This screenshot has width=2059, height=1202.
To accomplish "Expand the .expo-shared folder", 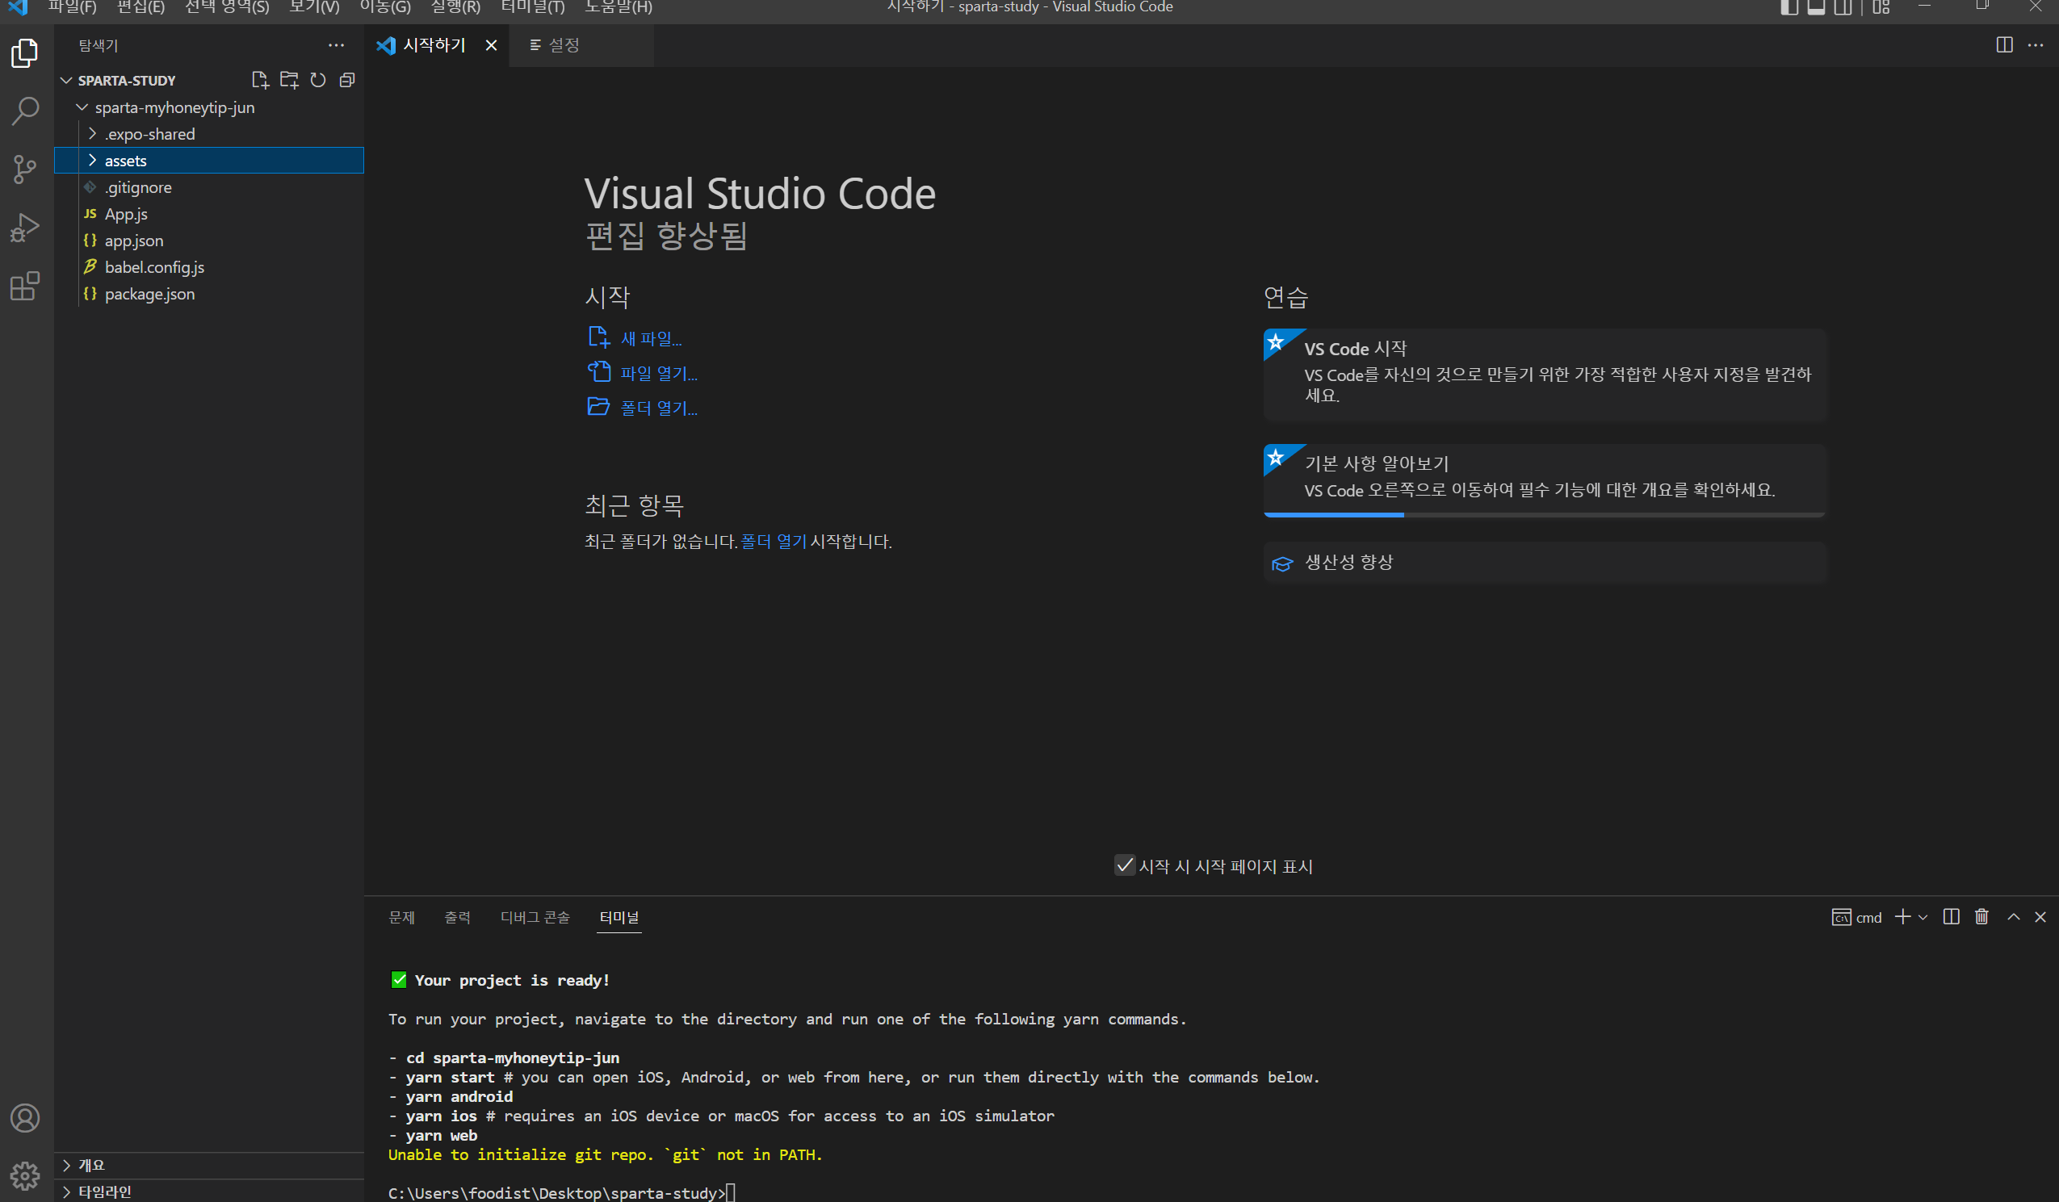I will click(x=92, y=134).
